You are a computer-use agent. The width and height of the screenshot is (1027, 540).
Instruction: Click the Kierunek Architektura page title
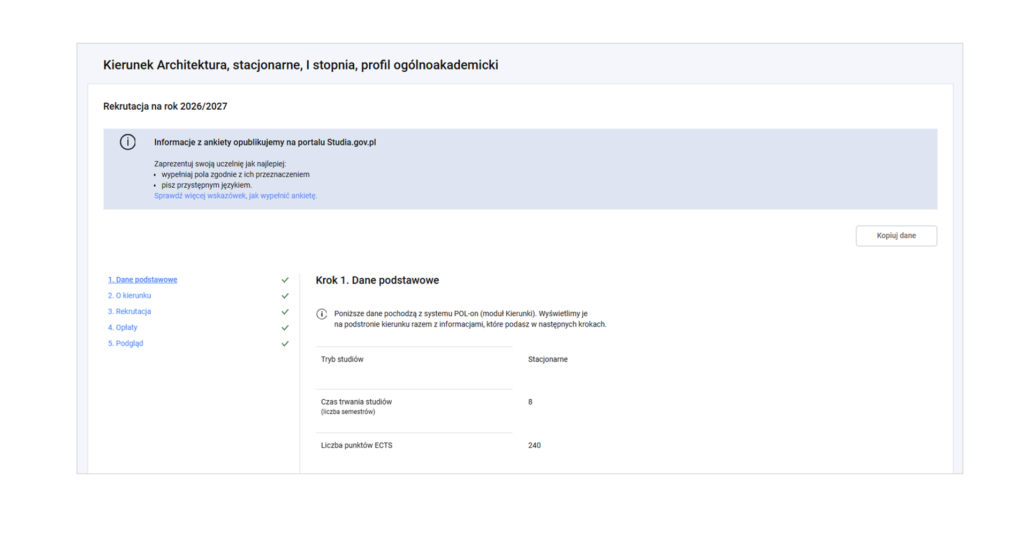coord(300,65)
